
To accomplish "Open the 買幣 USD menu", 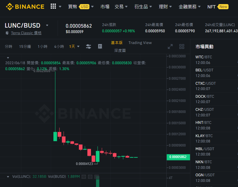I will [81, 7].
